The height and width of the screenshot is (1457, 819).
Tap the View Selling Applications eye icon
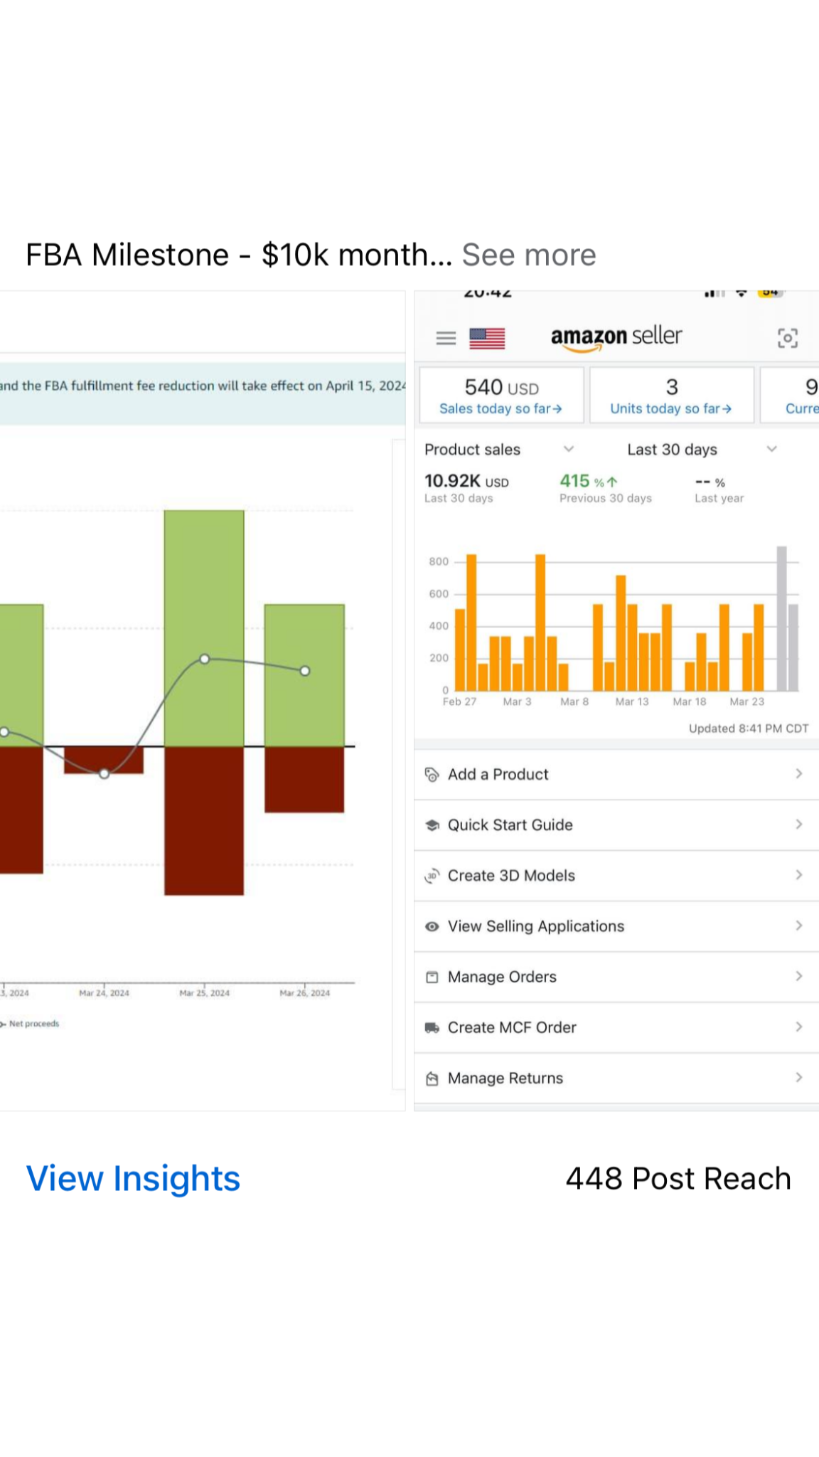click(432, 926)
